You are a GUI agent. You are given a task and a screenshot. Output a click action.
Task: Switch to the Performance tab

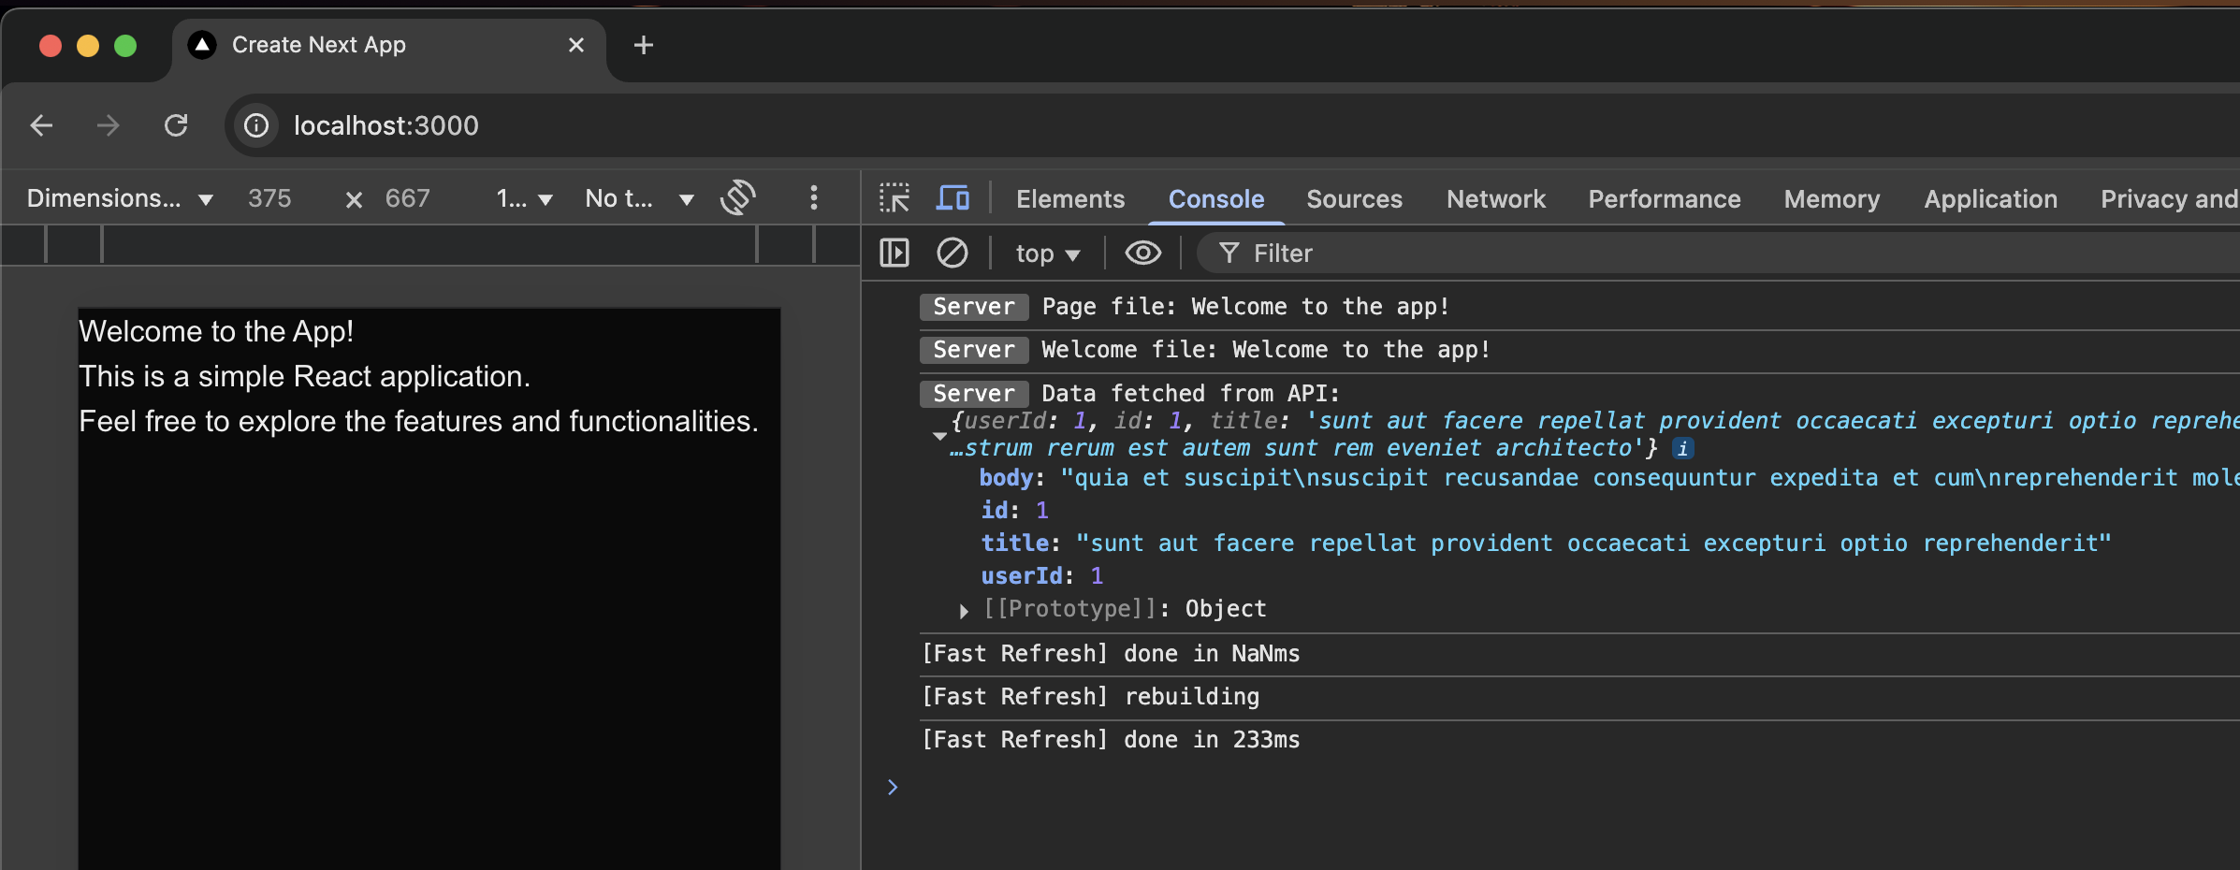1664,198
